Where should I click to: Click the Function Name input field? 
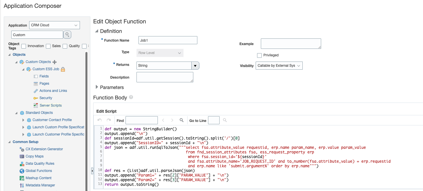tap(168, 40)
